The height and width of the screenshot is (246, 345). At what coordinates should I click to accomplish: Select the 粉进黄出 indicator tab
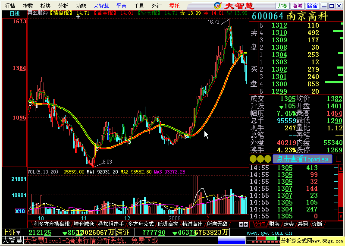pyautogui.click(x=192, y=224)
